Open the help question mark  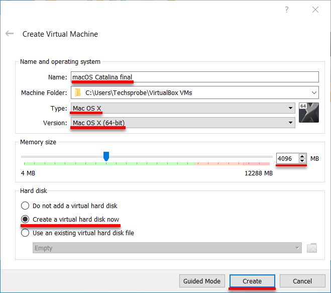[x=286, y=10]
